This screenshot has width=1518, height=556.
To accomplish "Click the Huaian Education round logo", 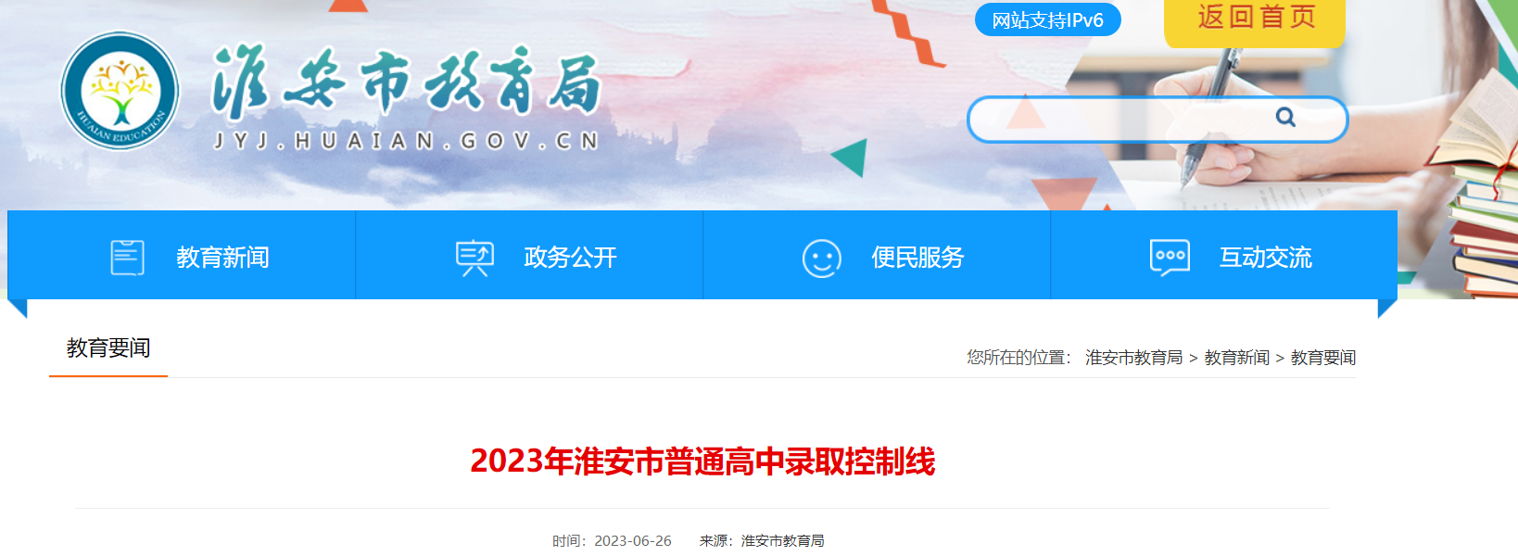I will tap(120, 91).
